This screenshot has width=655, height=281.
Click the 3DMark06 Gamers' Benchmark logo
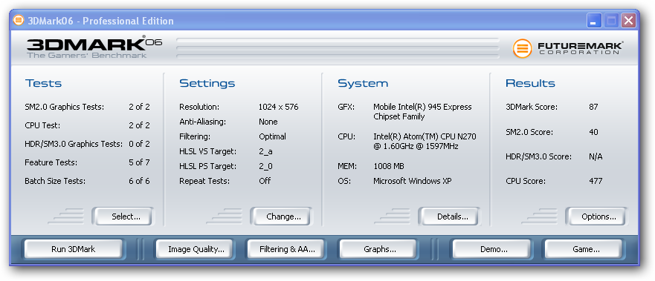click(94, 47)
